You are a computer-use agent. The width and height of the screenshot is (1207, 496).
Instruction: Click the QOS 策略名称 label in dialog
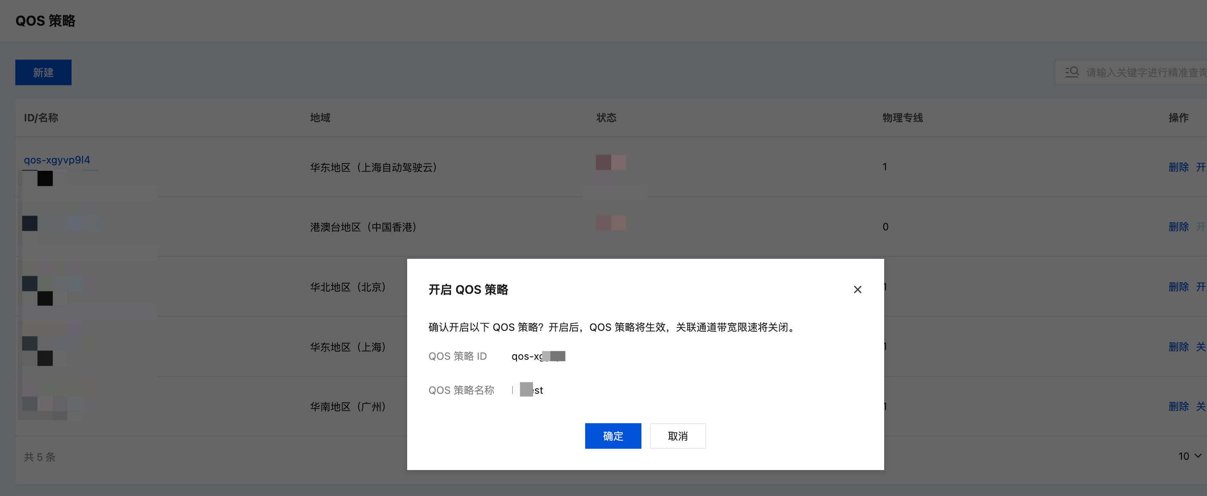click(461, 390)
